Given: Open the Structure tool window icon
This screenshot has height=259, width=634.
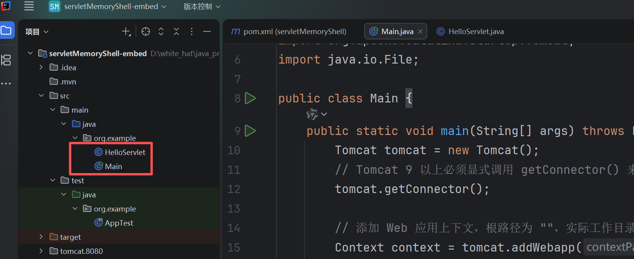Looking at the screenshot, I should (6, 60).
